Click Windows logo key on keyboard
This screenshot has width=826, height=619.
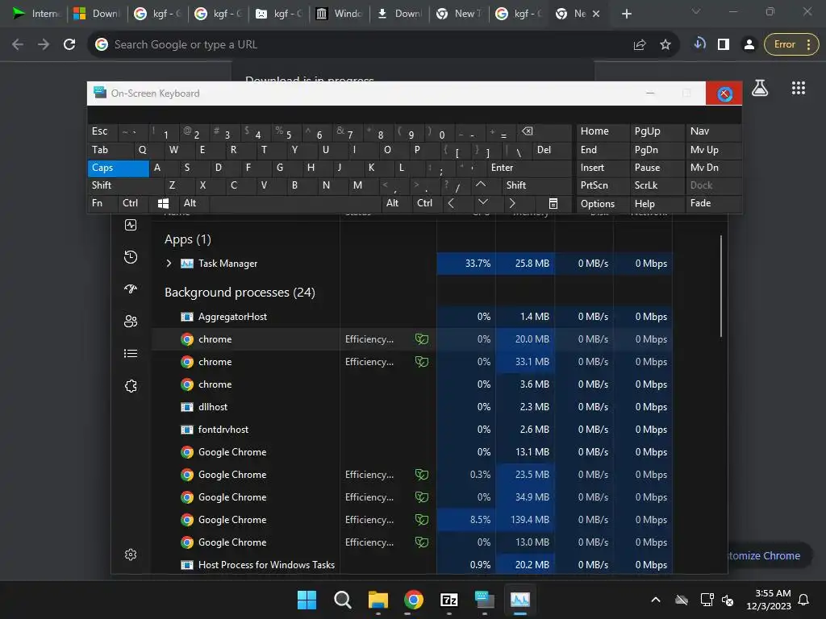point(163,203)
